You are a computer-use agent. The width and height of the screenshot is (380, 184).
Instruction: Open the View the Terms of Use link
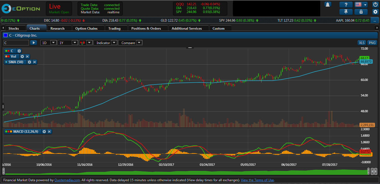tap(257, 180)
